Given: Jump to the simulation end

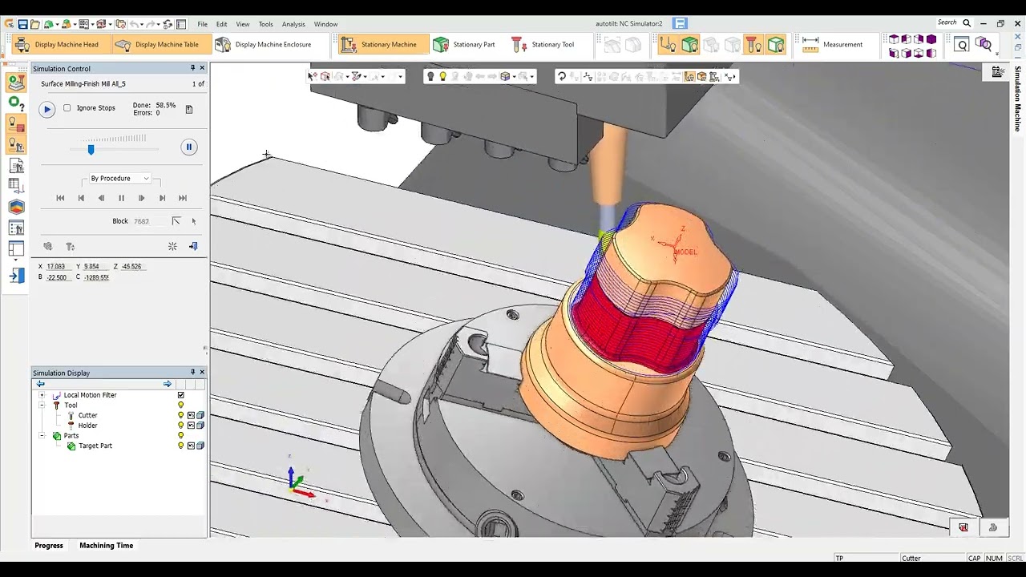Looking at the screenshot, I should [183, 198].
